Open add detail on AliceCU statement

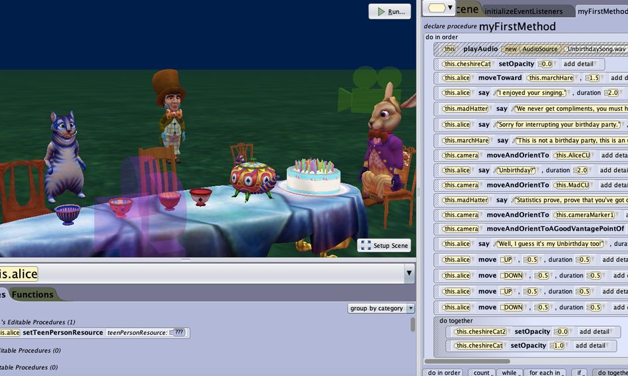click(614, 155)
